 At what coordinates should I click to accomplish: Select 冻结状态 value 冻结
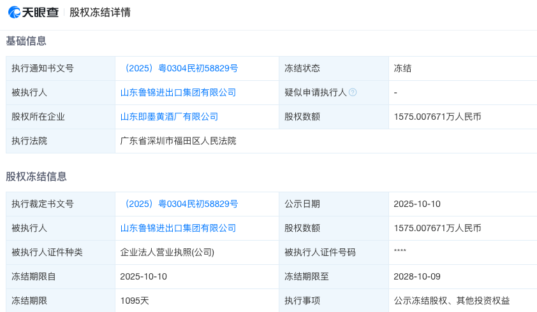[x=402, y=68]
